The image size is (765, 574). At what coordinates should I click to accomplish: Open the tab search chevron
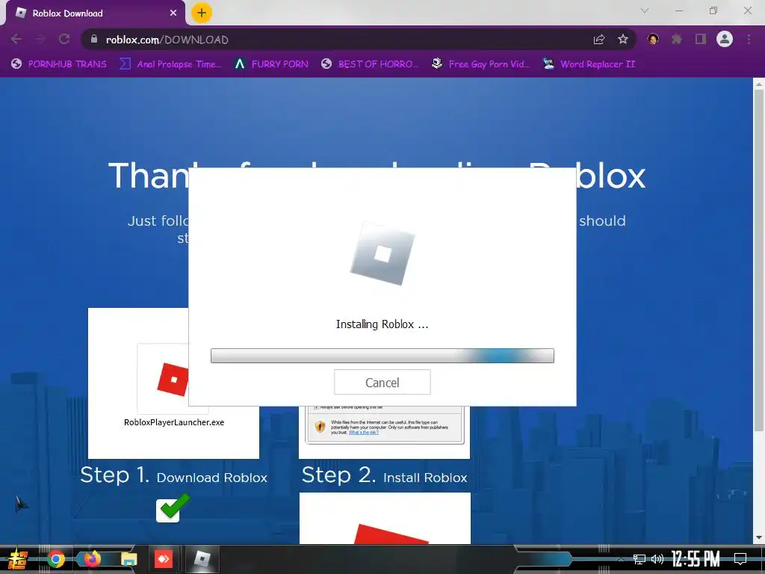point(645,10)
